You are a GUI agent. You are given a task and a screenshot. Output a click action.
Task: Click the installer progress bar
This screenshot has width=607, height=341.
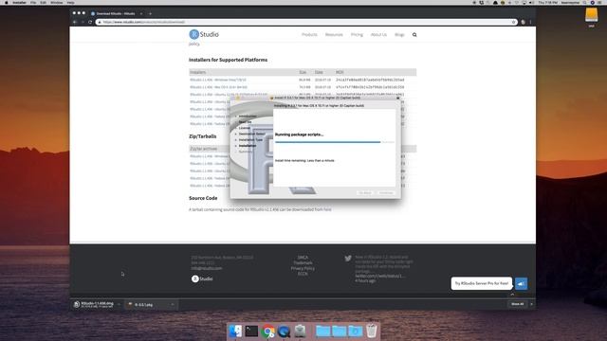(335, 142)
